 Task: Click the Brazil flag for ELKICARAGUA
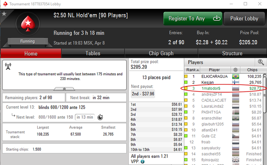tap(235, 76)
